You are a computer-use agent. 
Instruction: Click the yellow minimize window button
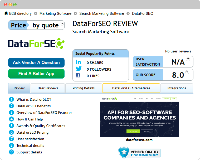10,4
